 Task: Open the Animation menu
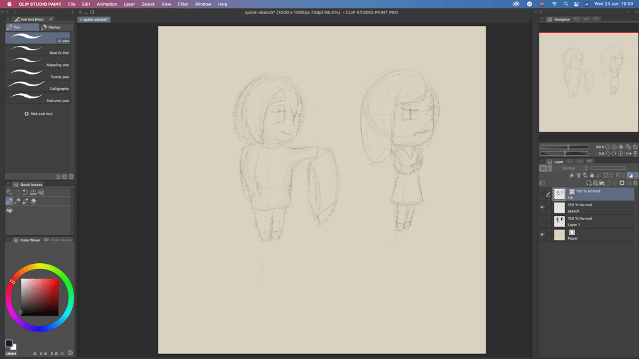coord(107,4)
